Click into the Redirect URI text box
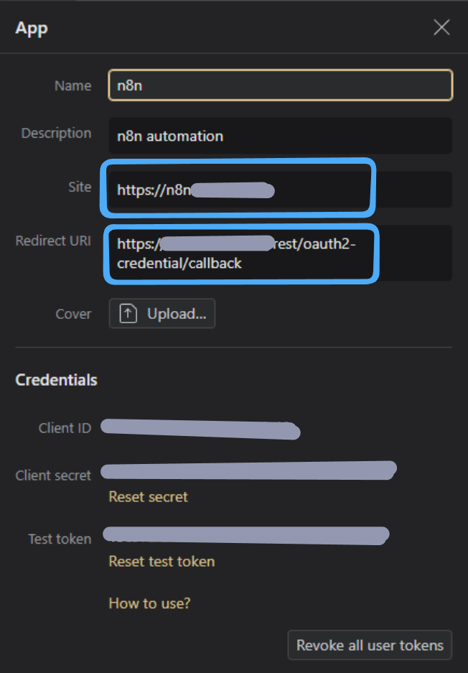 click(x=281, y=254)
